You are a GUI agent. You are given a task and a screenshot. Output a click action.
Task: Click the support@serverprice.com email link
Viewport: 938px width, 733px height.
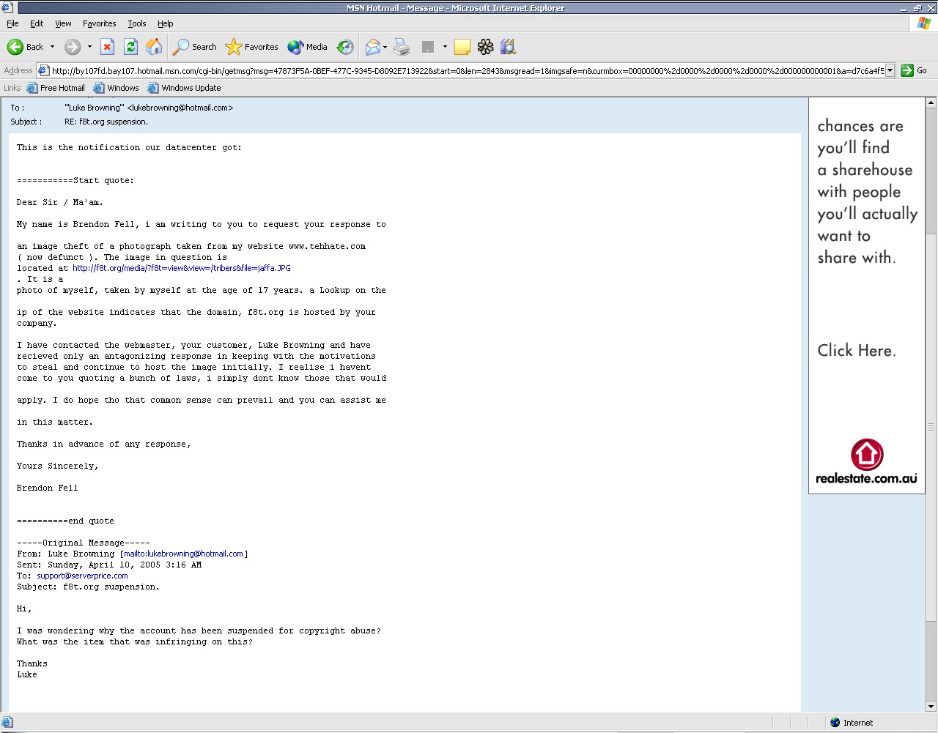click(x=82, y=576)
